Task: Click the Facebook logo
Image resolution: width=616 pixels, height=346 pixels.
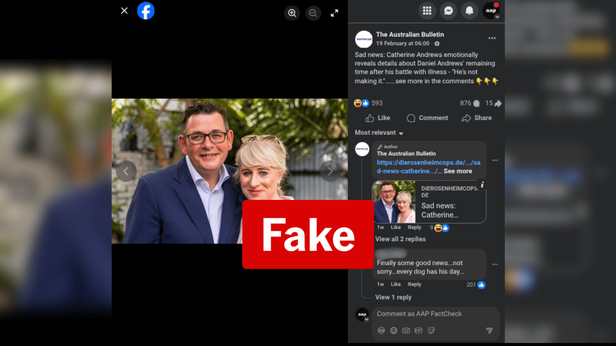Action: pyautogui.click(x=146, y=10)
